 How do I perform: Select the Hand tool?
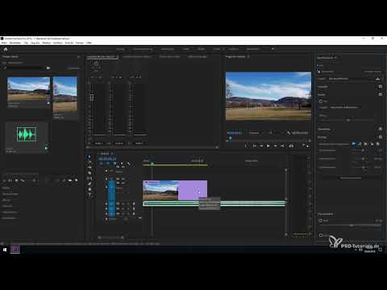89,189
